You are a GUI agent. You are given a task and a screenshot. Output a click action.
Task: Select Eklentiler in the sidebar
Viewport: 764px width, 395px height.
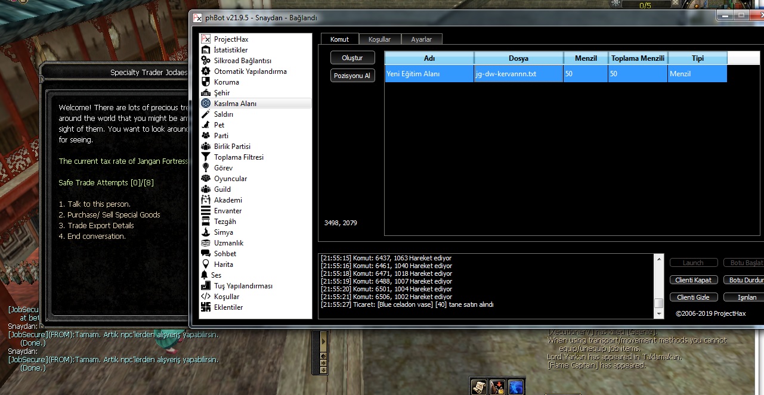pyautogui.click(x=228, y=307)
